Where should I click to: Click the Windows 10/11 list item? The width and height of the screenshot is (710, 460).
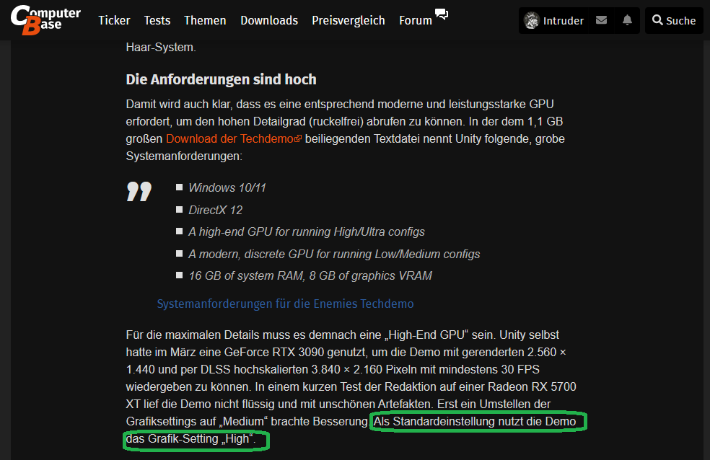(227, 187)
